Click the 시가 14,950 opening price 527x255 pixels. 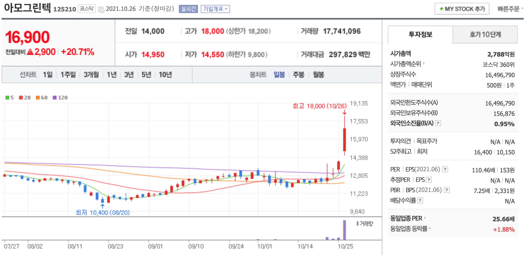[x=153, y=55]
